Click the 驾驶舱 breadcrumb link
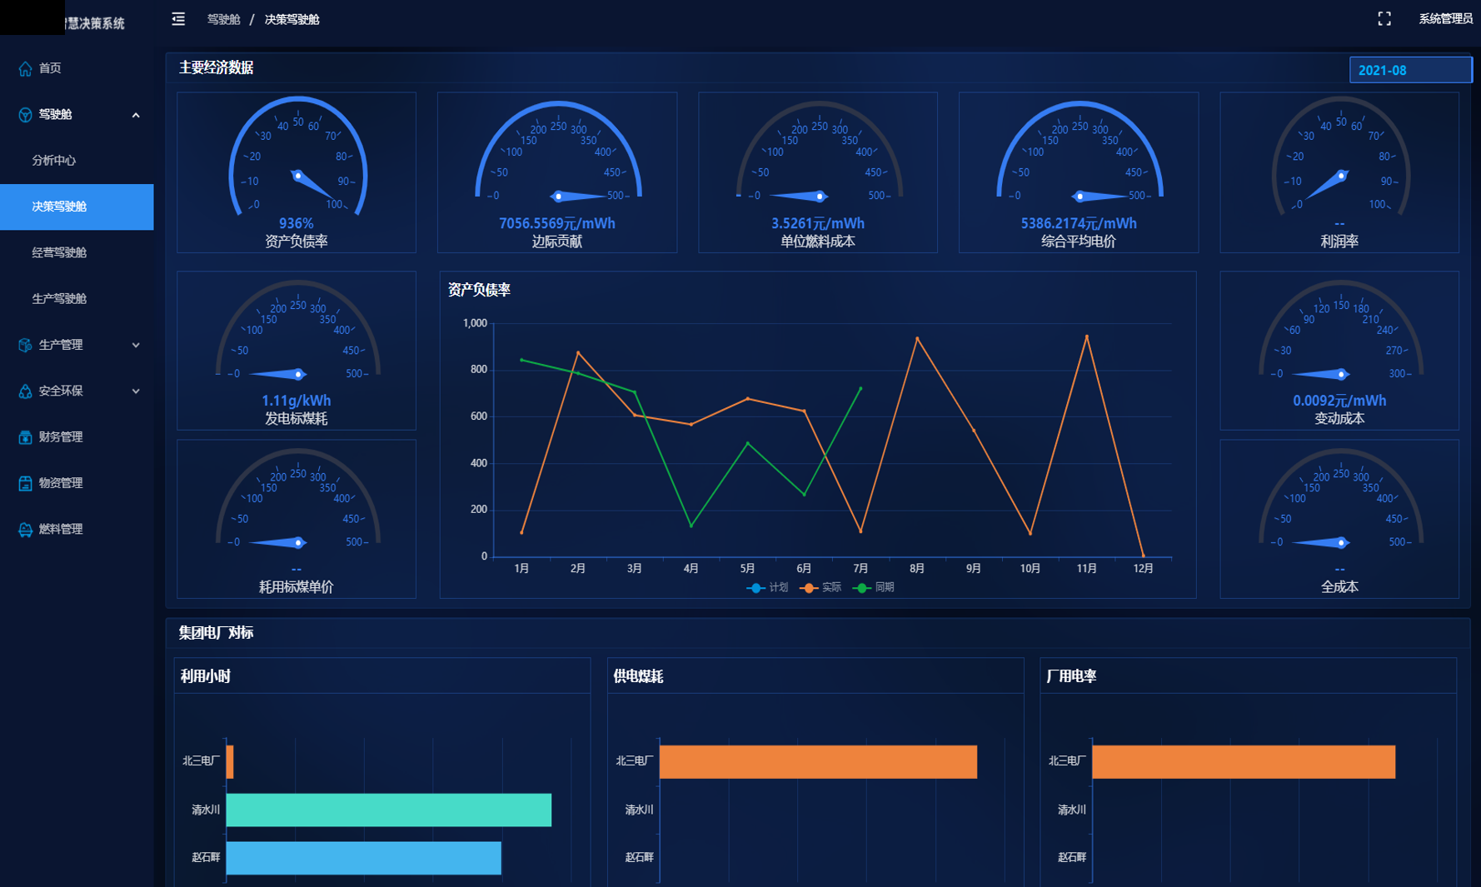The image size is (1481, 887). [223, 19]
